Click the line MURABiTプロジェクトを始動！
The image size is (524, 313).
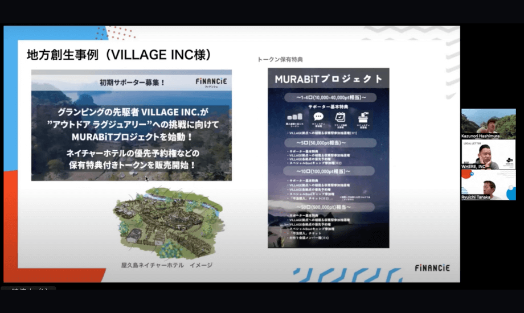coord(132,137)
